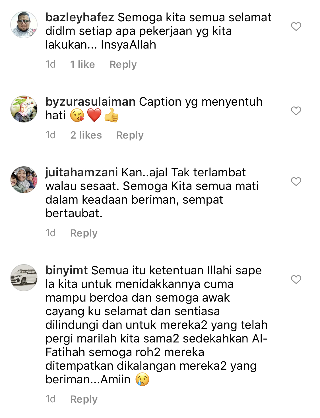Reply to byzurasulaiman's comment
Image resolution: width=320 pixels, height=418 pixels.
[130, 135]
